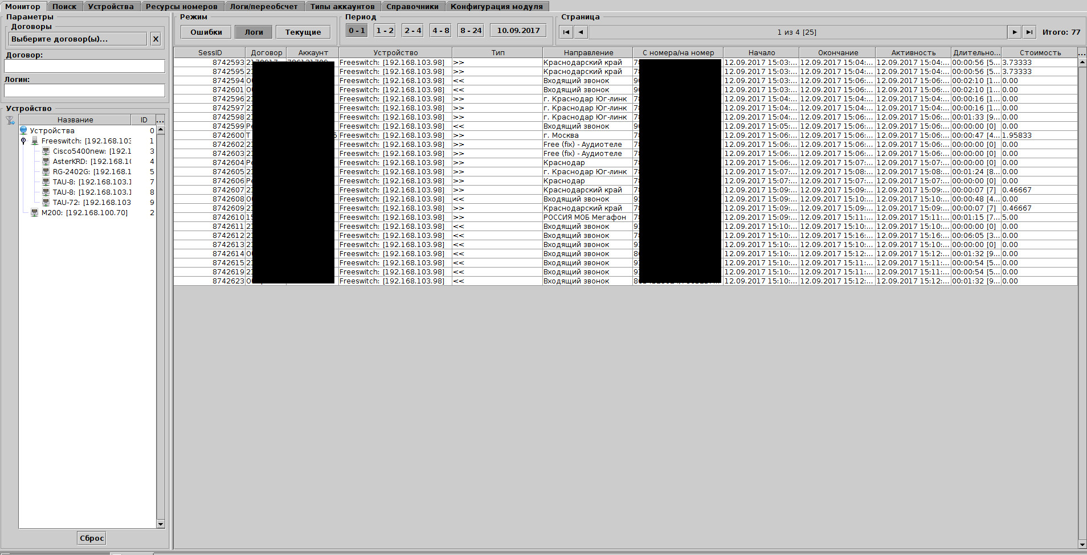The width and height of the screenshot is (1087, 555).
Task: Go to the first results page
Action: (566, 32)
